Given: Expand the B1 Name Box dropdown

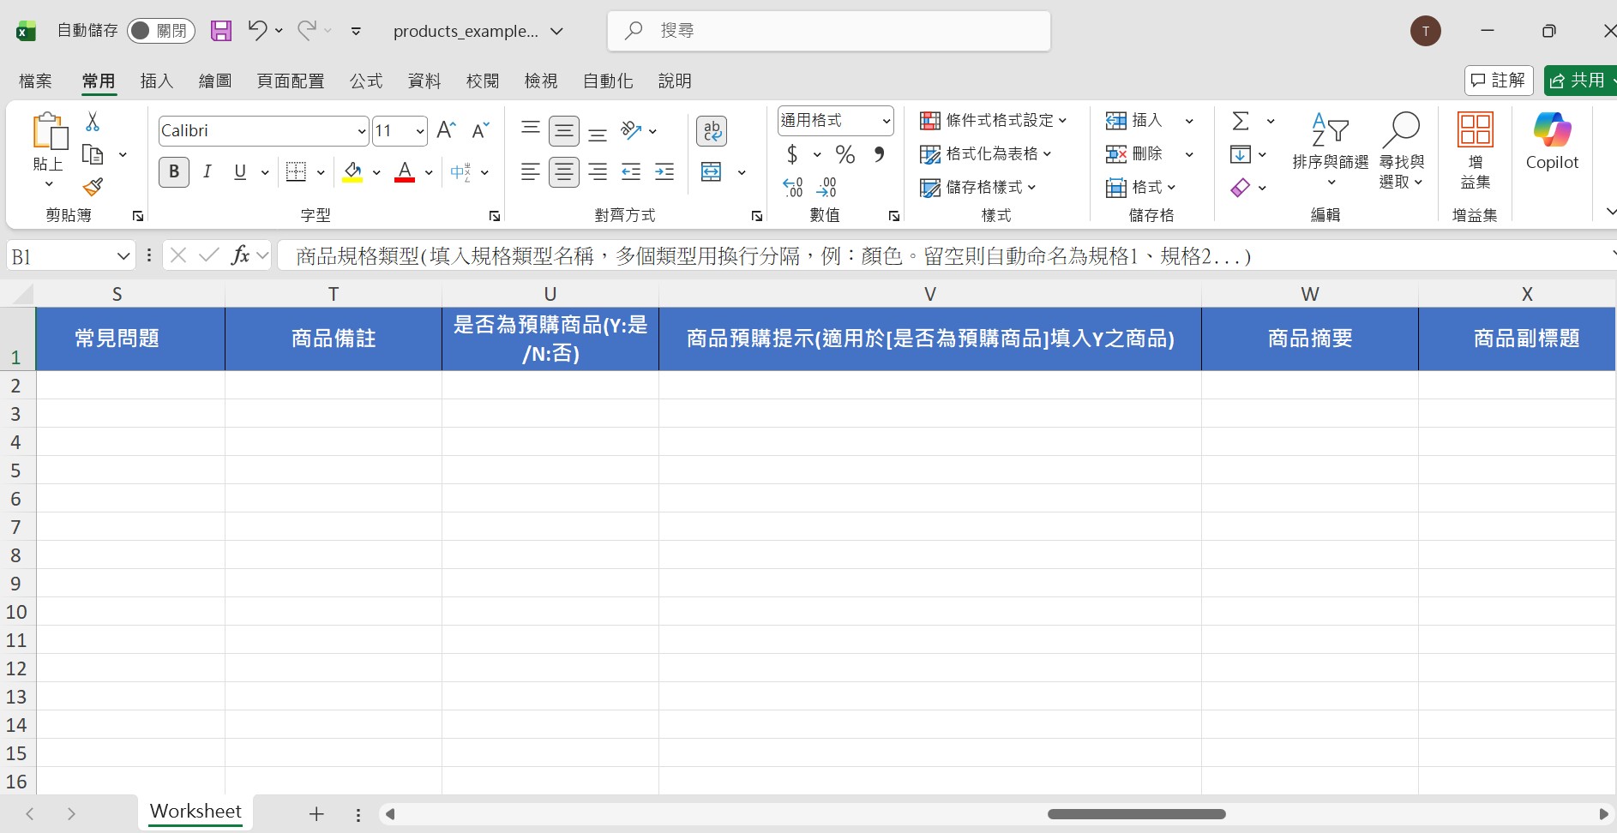Looking at the screenshot, I should point(123,256).
